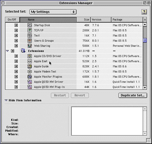Click the Apple Guide icon
Viewport: 152px width, 144px height.
click(30, 66)
